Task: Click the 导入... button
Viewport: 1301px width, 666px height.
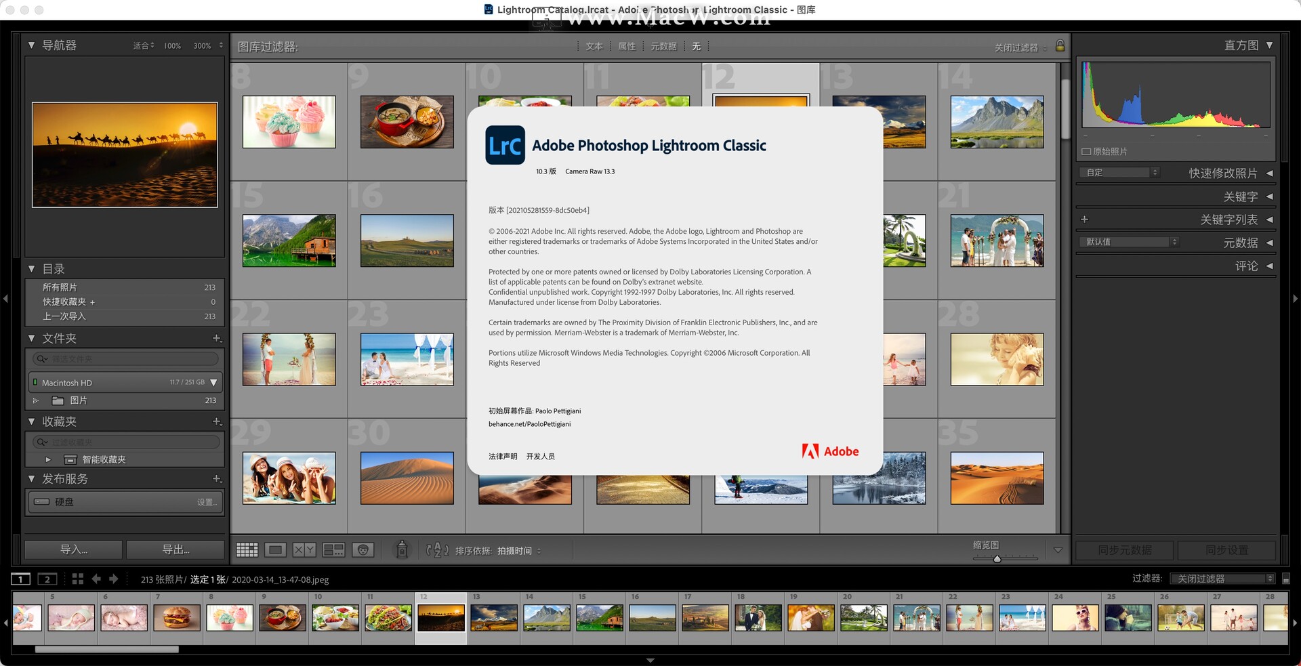Action: [74, 549]
